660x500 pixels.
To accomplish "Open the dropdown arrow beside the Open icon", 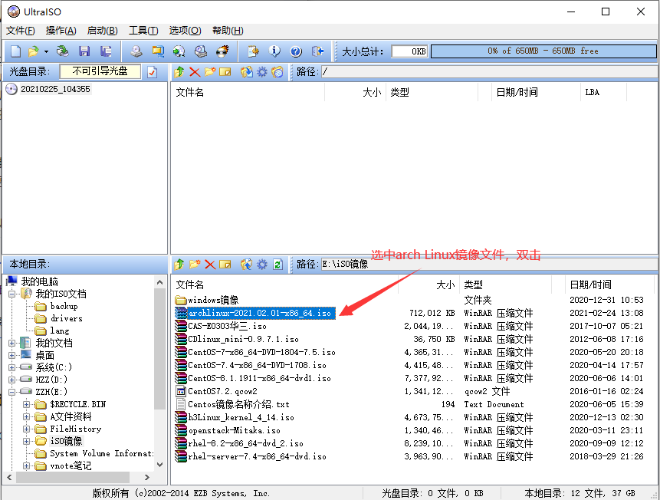I will click(46, 52).
